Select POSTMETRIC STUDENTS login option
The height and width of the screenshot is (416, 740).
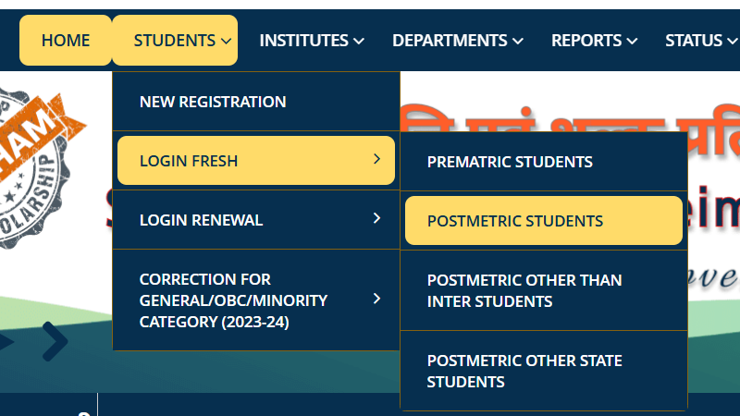pyautogui.click(x=515, y=221)
